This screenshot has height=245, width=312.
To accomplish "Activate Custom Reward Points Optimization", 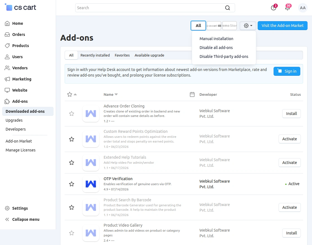I will point(289,139).
